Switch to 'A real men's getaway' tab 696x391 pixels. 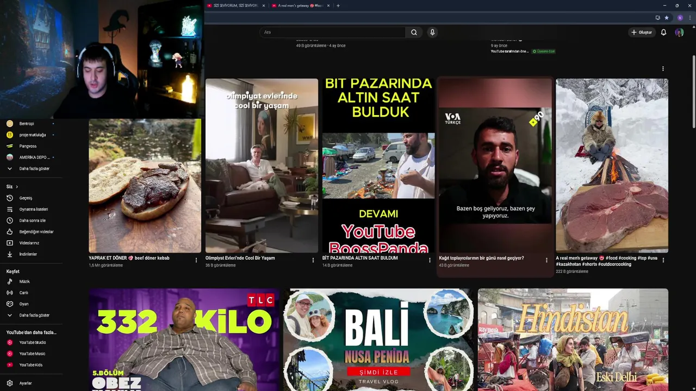301,5
